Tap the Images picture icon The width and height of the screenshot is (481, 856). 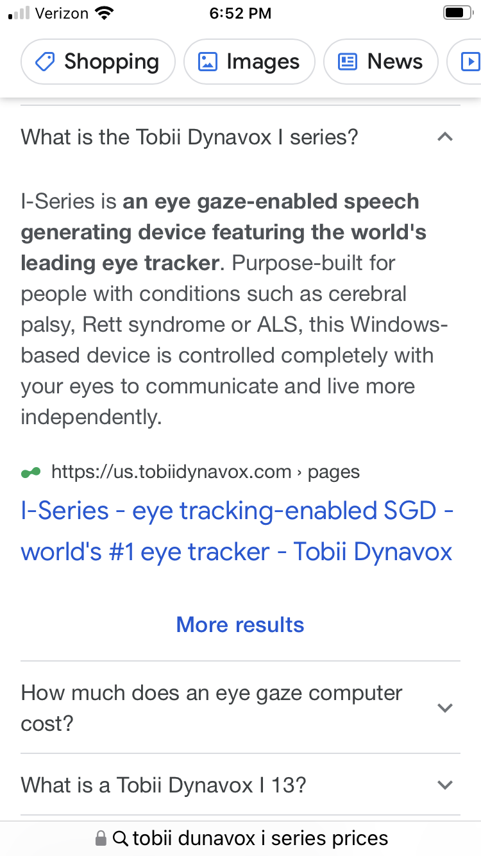[207, 62]
